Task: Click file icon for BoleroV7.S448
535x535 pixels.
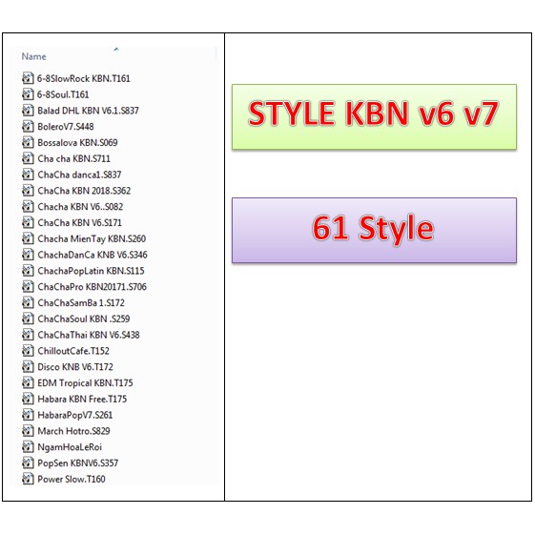Action: 28,126
